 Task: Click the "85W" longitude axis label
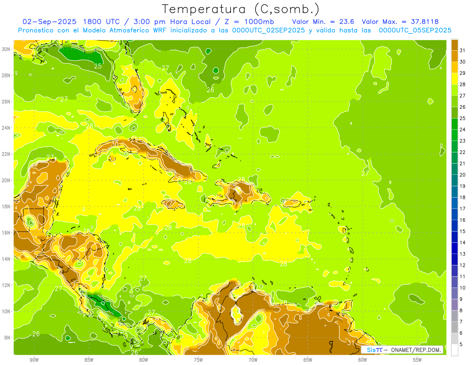pos(89,360)
